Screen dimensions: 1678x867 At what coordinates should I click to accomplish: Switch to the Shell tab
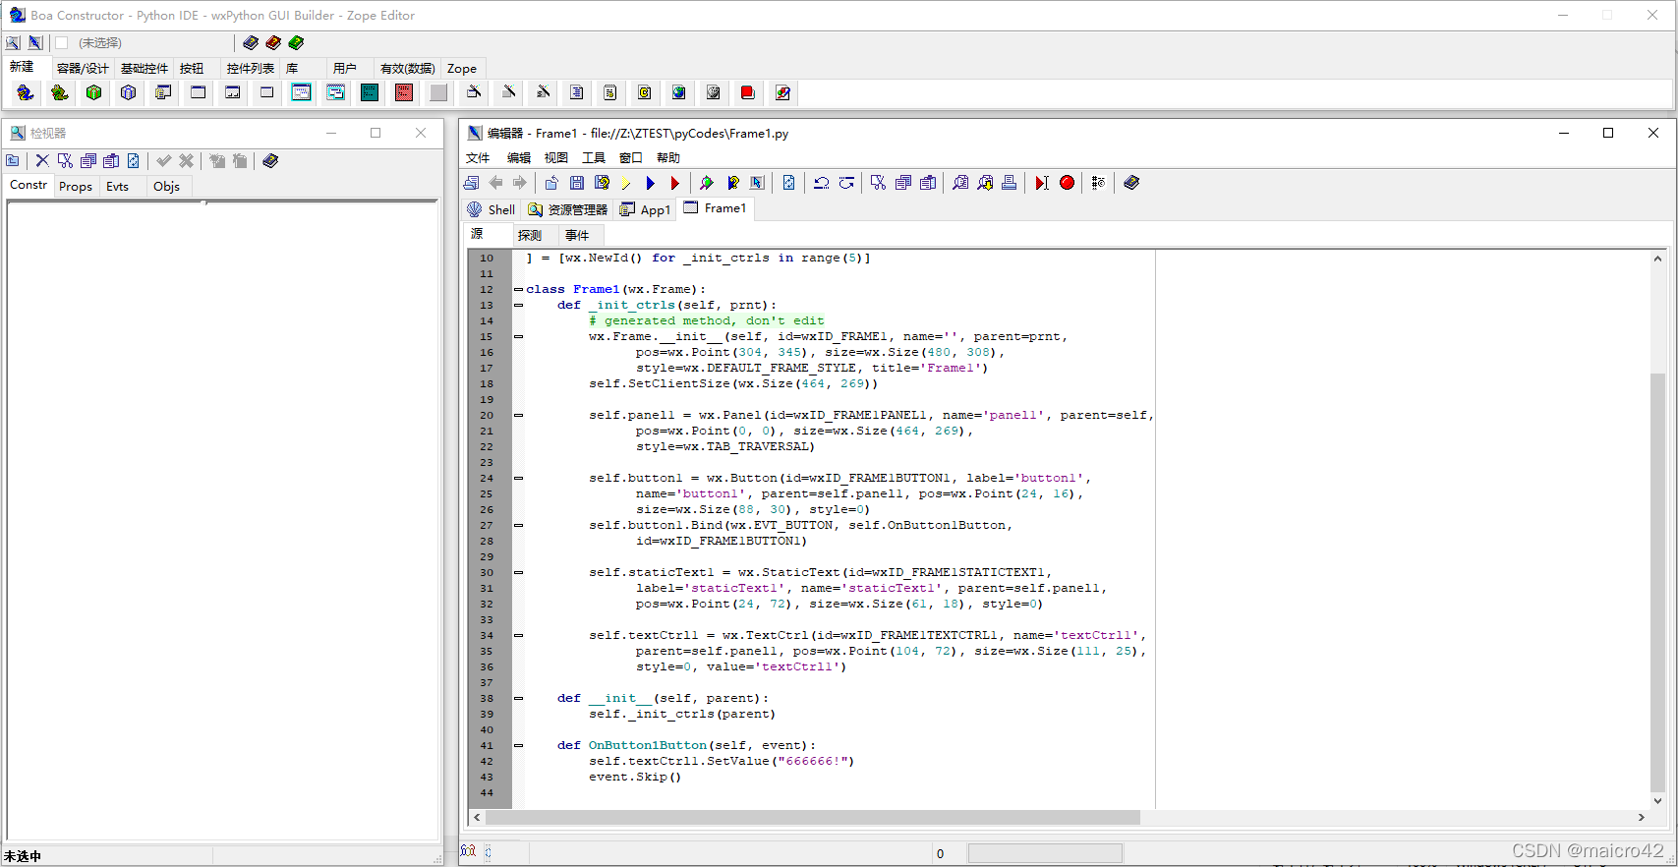(x=491, y=209)
